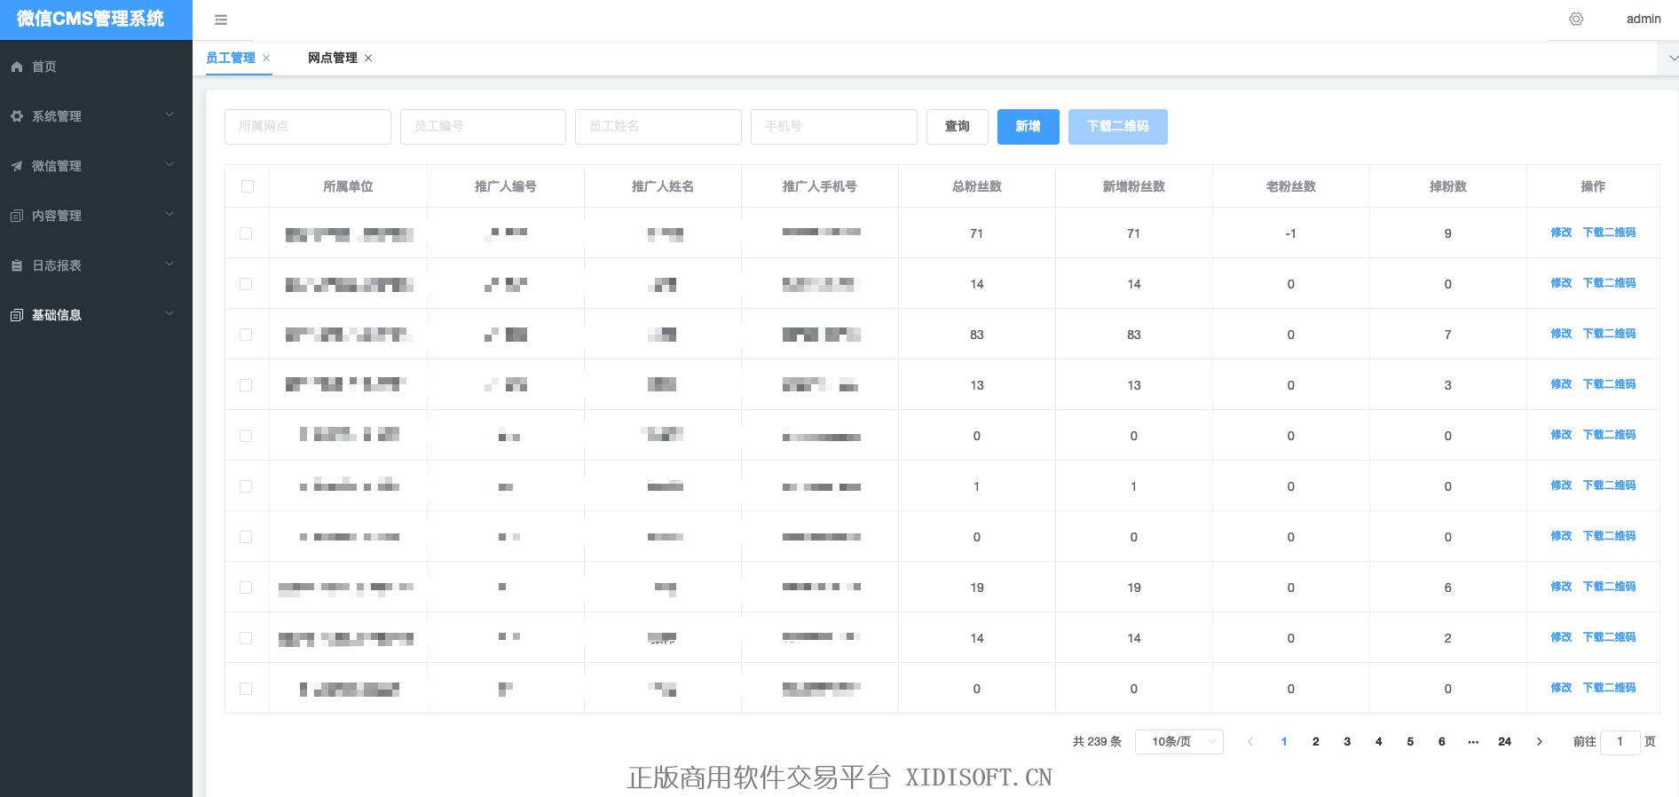Click the 新增粉丝数 column header
The image size is (1679, 797).
(1134, 186)
